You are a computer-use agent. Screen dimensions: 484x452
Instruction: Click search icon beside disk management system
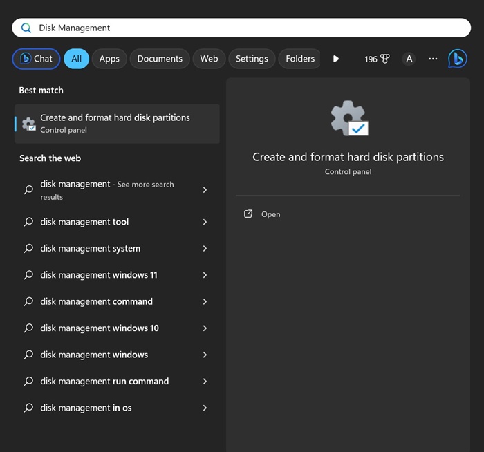28,248
